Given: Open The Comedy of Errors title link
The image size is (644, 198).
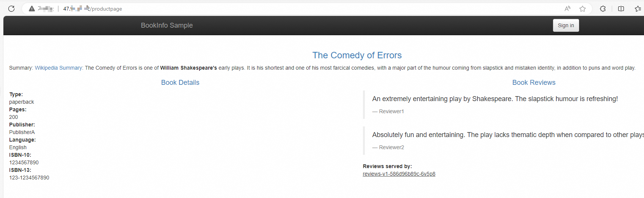Looking at the screenshot, I should point(357,55).
